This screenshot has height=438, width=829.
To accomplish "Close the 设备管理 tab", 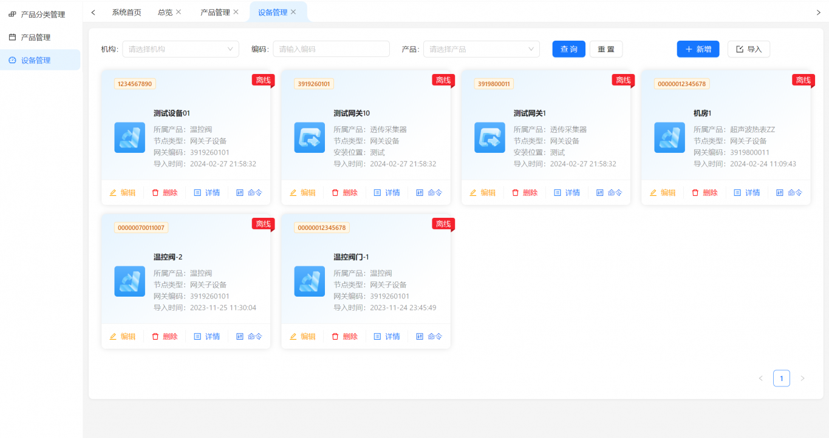I will click(293, 12).
